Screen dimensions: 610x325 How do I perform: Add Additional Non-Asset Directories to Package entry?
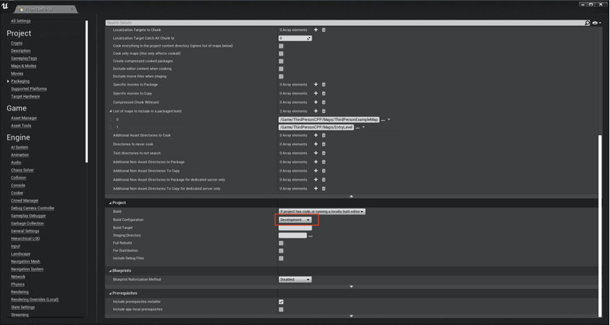tap(316, 162)
